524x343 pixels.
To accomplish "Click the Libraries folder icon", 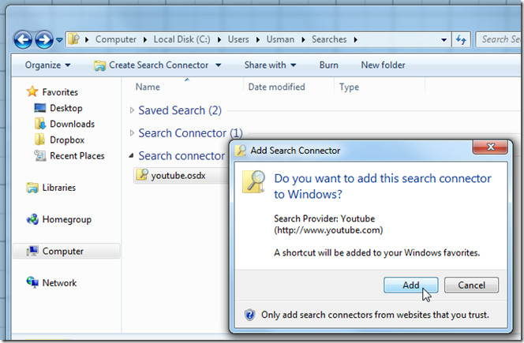I will point(32,188).
